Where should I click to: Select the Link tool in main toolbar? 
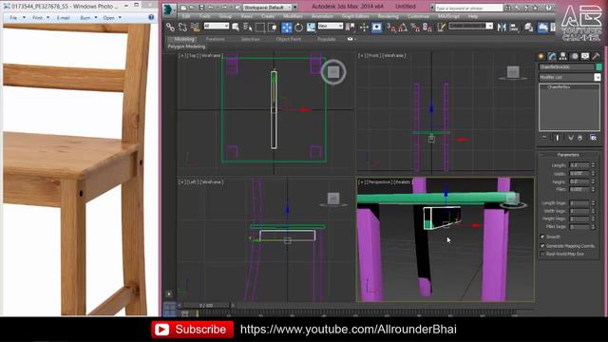click(x=170, y=28)
